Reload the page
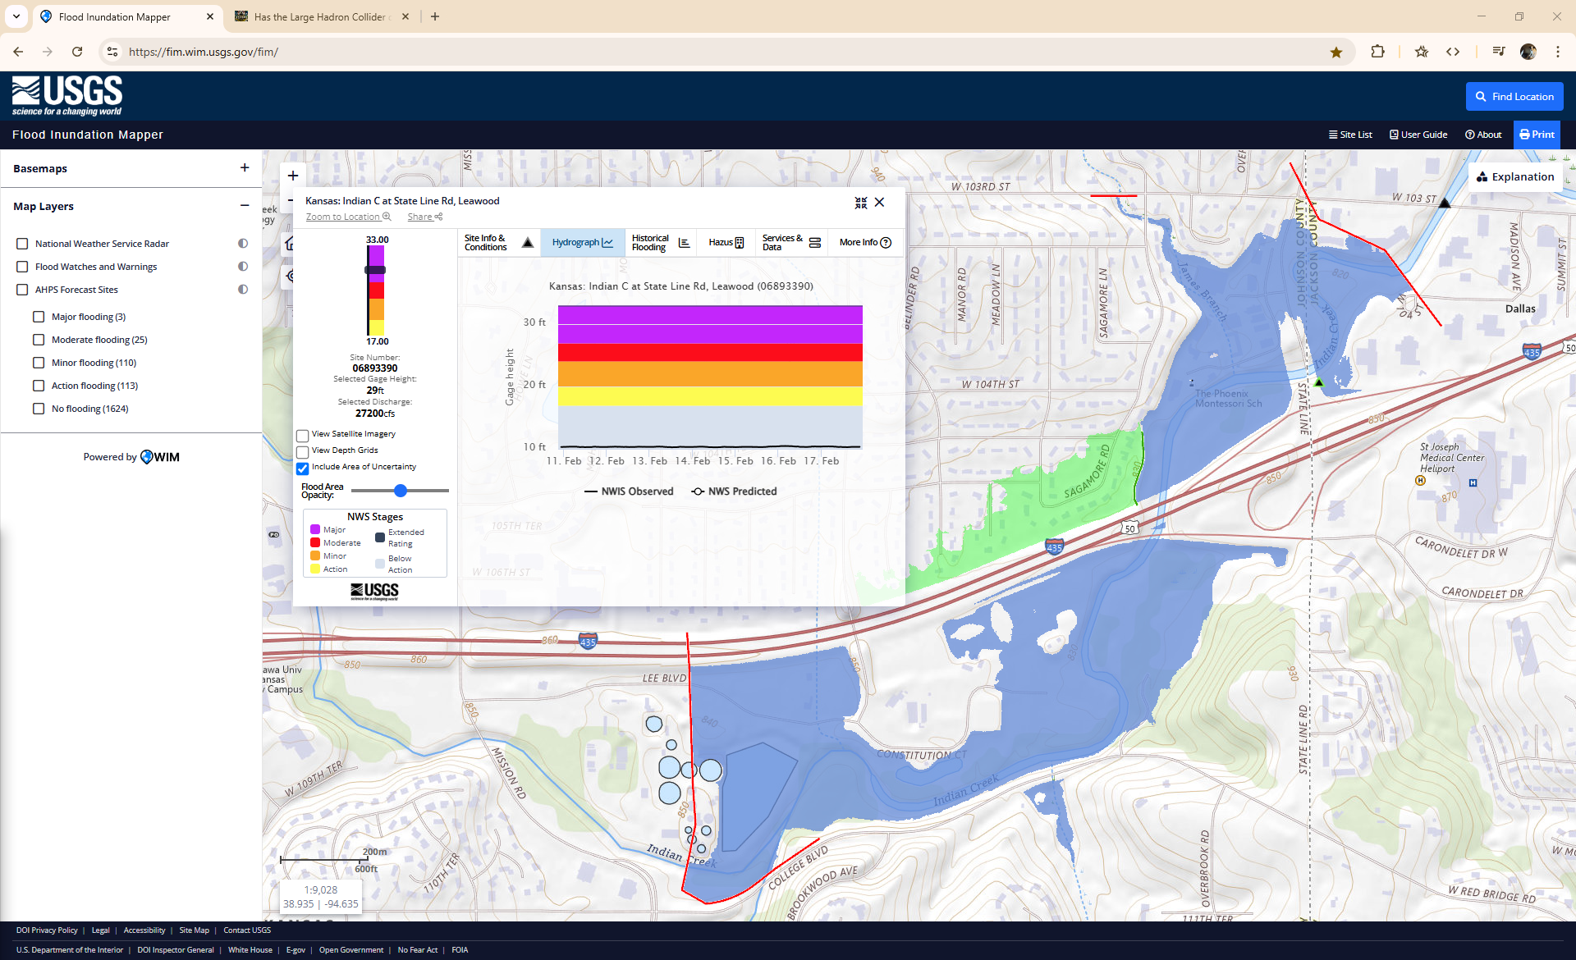 coord(77,52)
